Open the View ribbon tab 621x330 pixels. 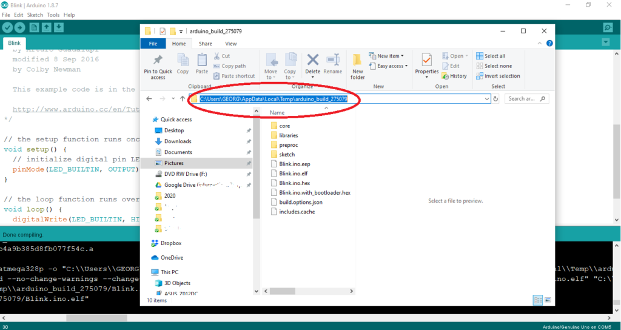point(230,44)
